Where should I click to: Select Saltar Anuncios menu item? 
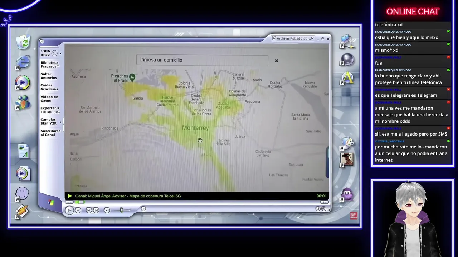click(x=49, y=76)
